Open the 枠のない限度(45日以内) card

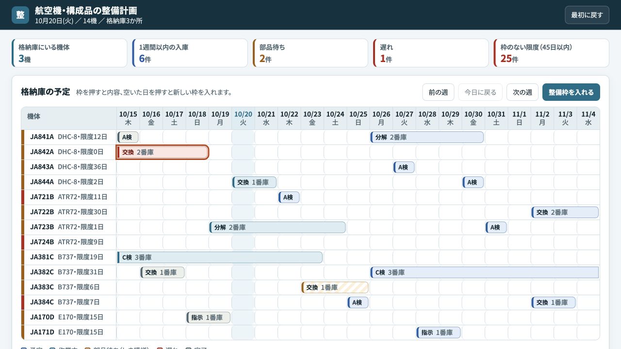[x=552, y=53]
